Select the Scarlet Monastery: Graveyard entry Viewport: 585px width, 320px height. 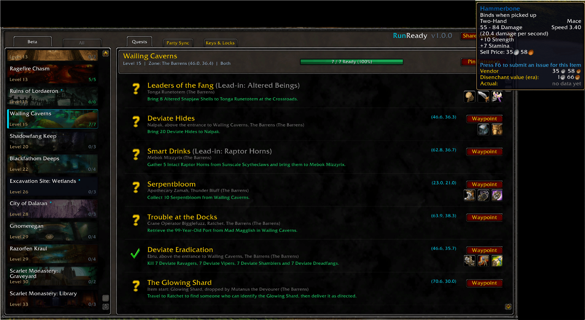(x=53, y=276)
